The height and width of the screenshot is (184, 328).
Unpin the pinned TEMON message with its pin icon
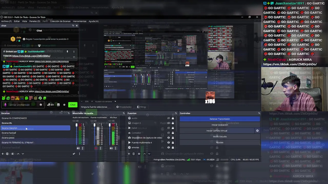(67, 52)
